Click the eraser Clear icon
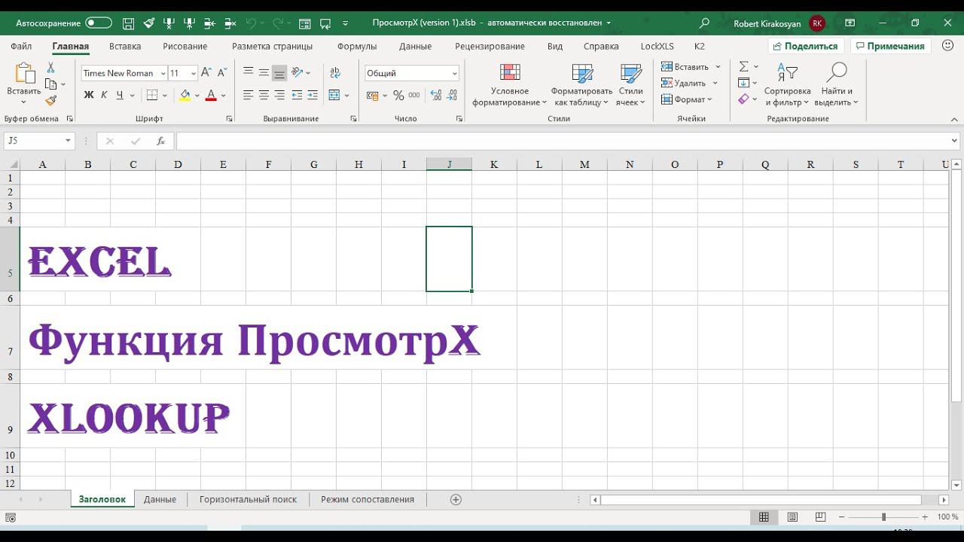964x542 pixels. tap(744, 99)
